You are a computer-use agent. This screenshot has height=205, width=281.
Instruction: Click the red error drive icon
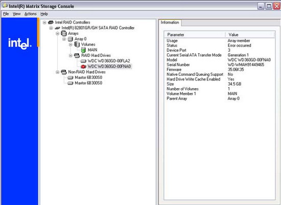click(83, 67)
